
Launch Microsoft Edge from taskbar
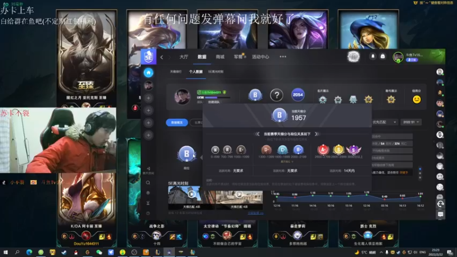coord(29,252)
